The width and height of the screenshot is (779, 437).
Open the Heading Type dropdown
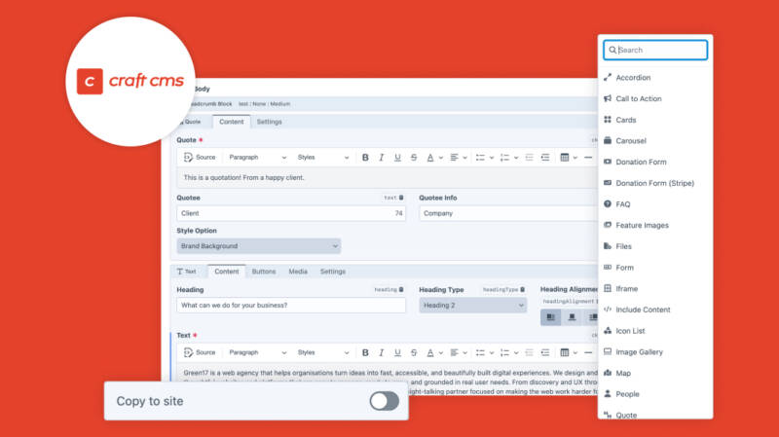tap(473, 306)
